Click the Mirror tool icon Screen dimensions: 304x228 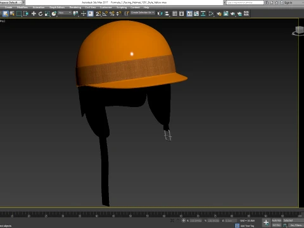pyautogui.click(x=160, y=14)
